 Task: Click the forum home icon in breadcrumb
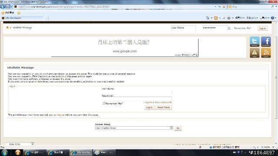pos(7,27)
